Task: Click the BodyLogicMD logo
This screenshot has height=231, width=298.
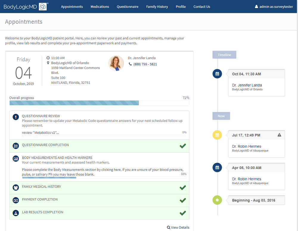Action: [25, 7]
